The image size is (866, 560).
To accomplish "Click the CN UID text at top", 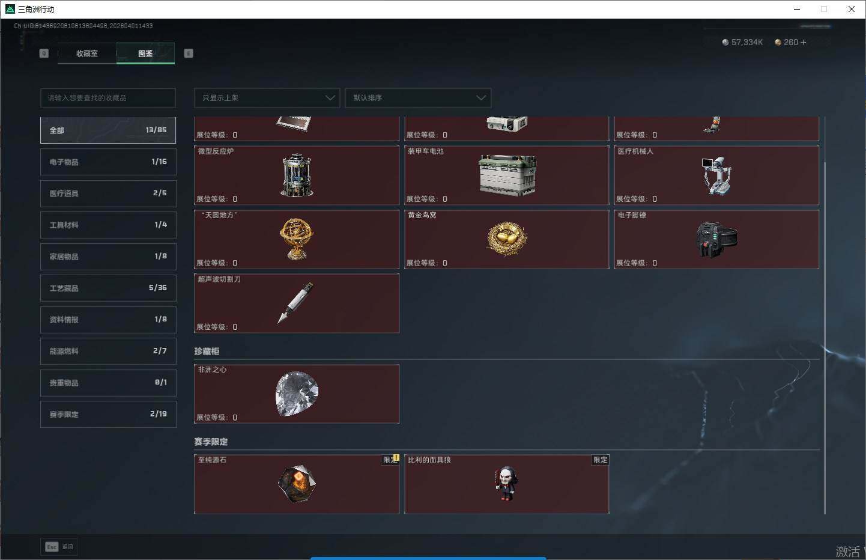I will (x=83, y=26).
